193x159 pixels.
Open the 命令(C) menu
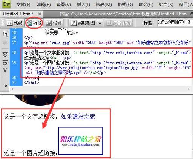[146, 5]
